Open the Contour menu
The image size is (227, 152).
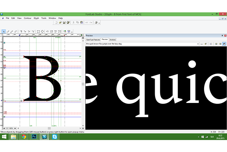click(x=27, y=18)
